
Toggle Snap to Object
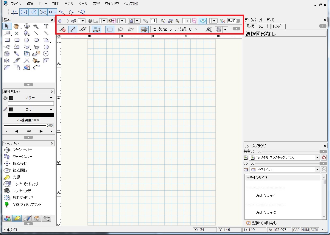coord(24,12)
